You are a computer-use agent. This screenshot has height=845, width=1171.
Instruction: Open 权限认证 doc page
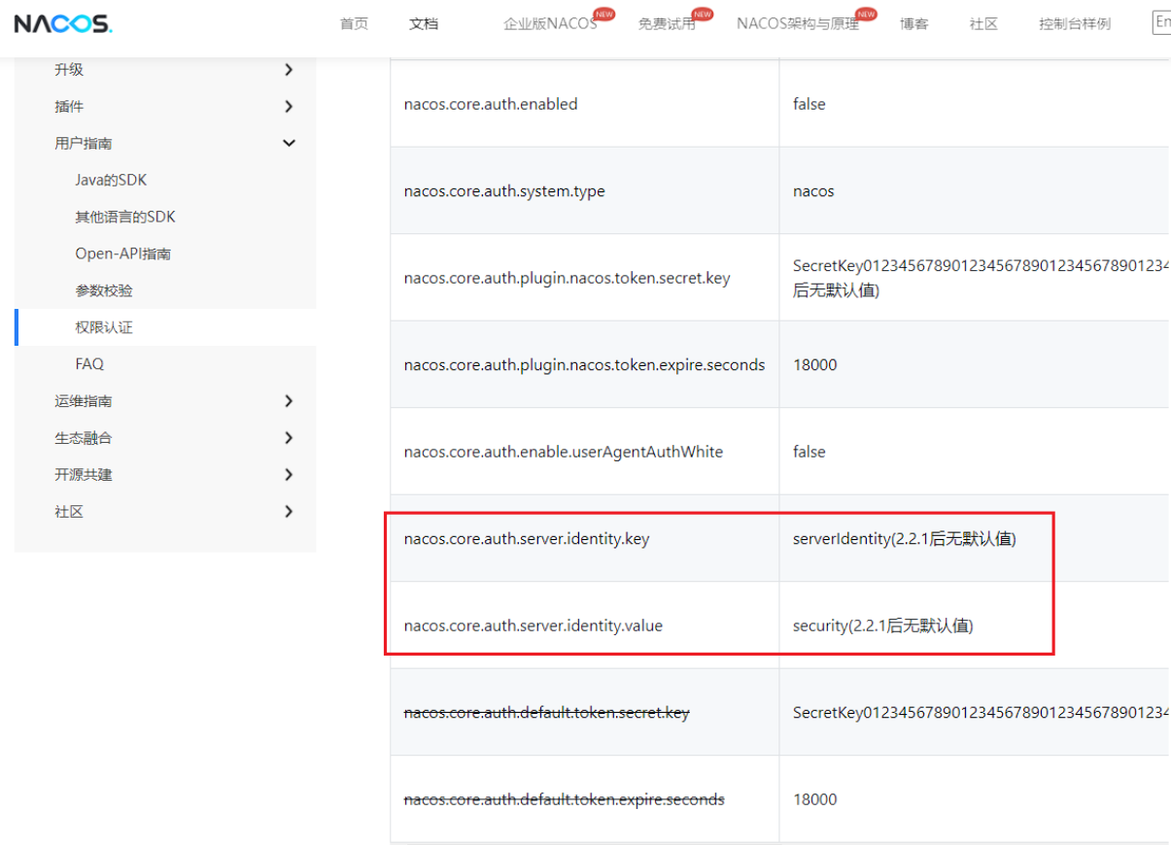click(x=104, y=327)
